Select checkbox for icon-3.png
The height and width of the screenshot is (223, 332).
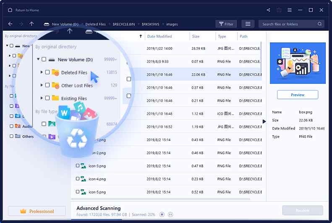click(78, 166)
